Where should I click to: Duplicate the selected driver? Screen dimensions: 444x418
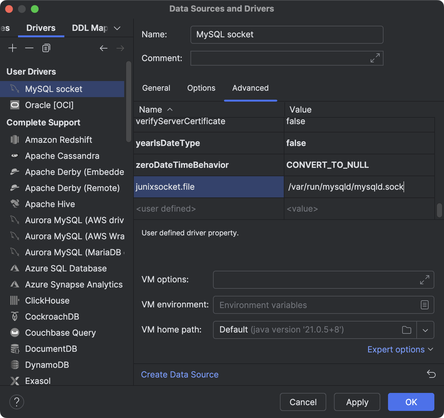pos(45,48)
